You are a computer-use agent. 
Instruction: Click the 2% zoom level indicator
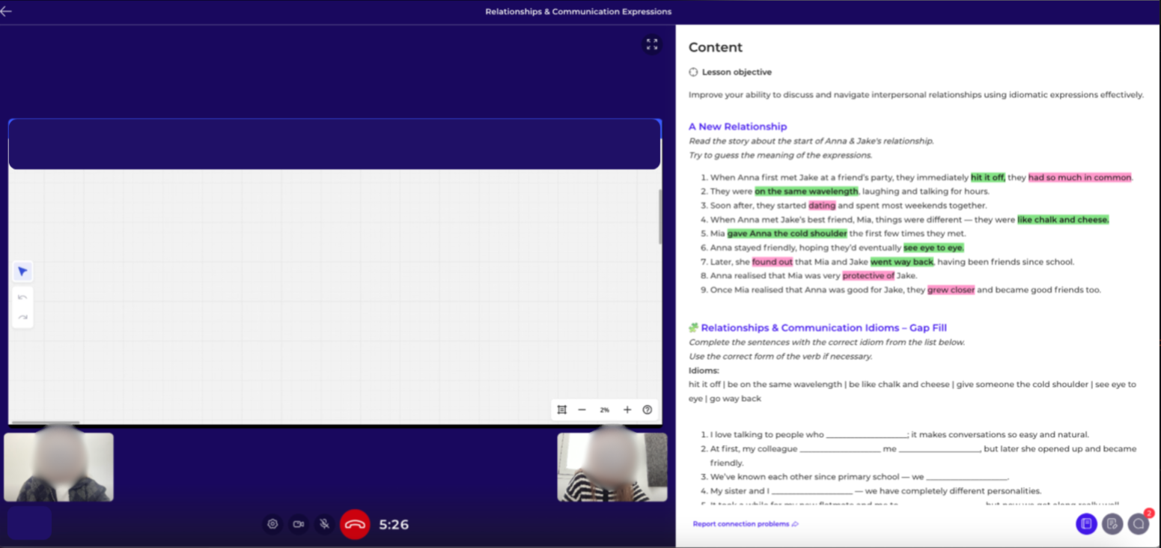(604, 410)
